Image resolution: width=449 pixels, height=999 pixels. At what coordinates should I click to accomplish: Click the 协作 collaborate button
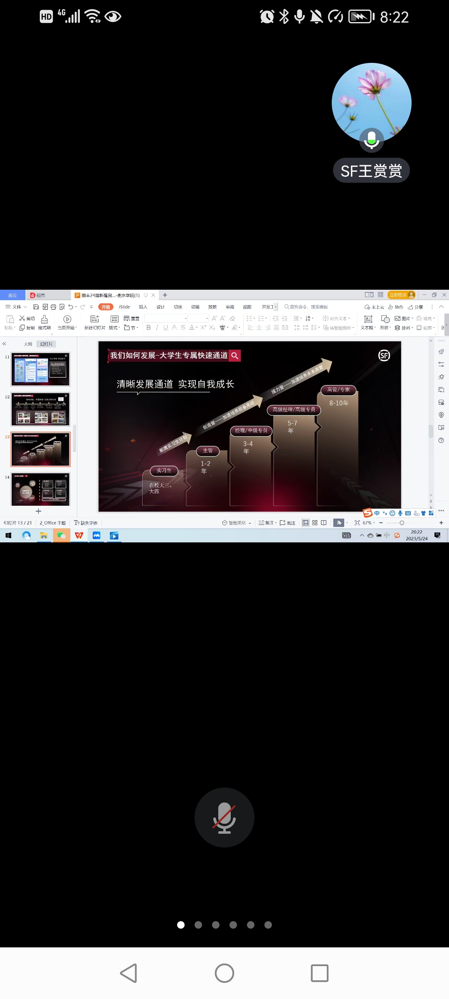click(396, 307)
